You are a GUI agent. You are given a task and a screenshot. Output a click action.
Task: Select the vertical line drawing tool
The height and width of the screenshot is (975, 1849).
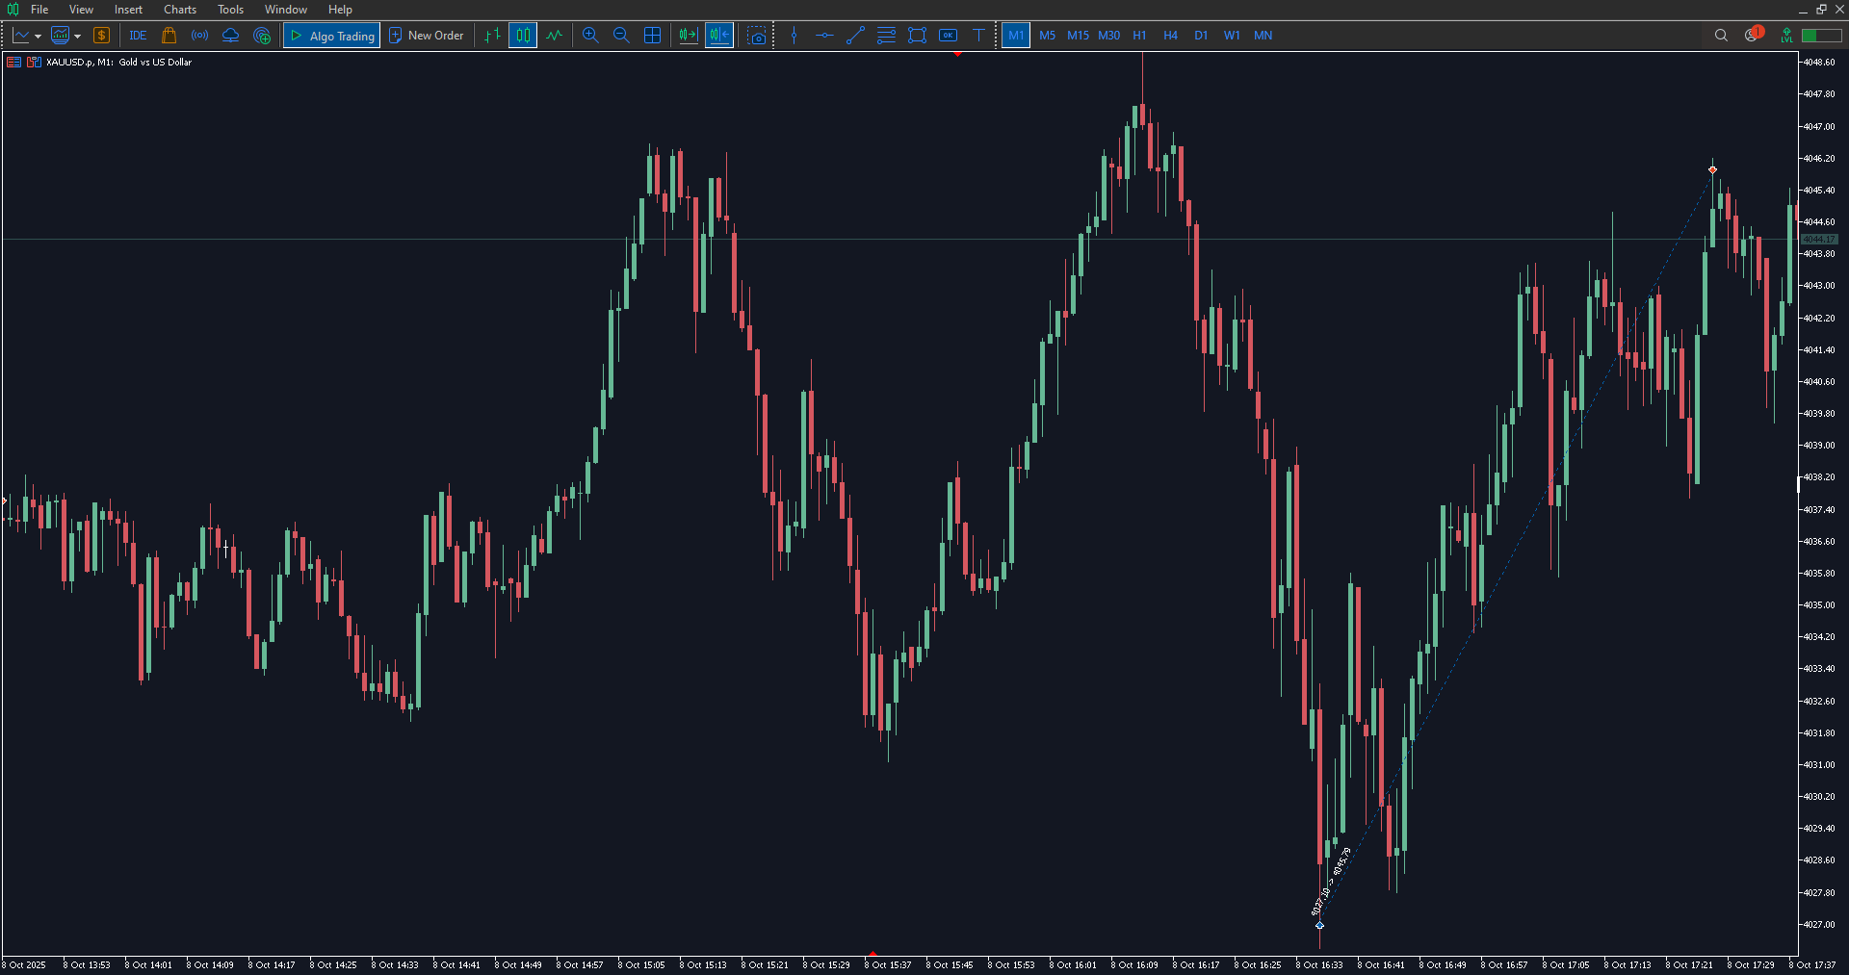click(794, 36)
